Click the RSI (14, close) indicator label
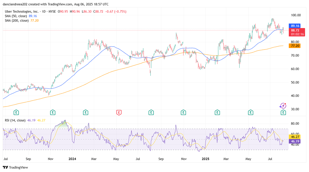Viewport: 309px width, 172px height. [15, 120]
